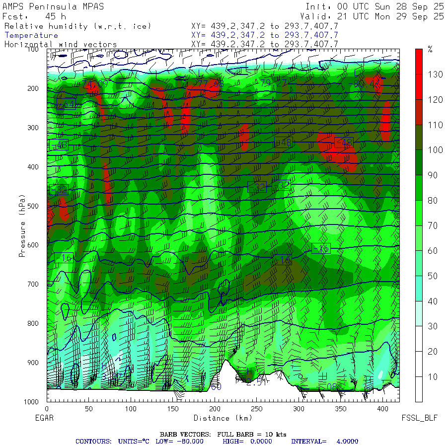
Task: Click the boxed -16 contour label near left edge
Action: (64, 258)
